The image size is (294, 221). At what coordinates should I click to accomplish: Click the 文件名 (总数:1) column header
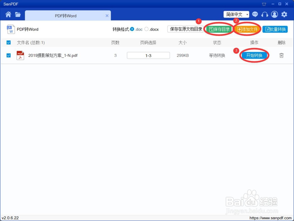31,43
